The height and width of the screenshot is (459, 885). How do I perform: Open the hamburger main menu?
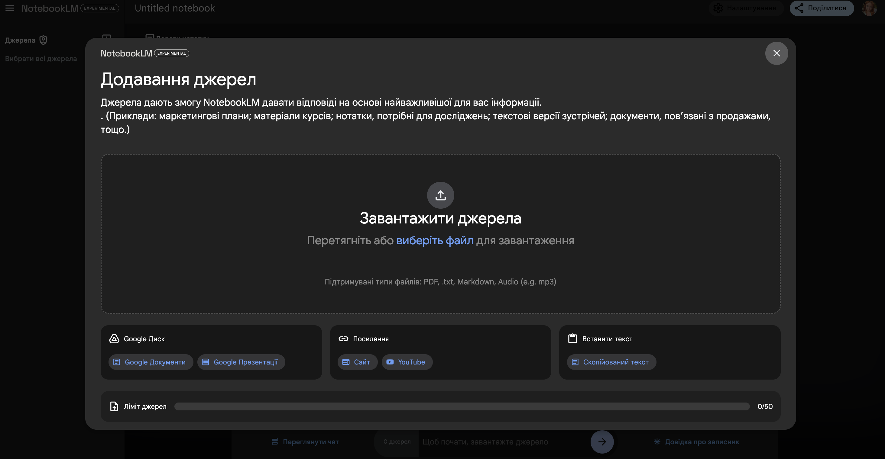[10, 8]
